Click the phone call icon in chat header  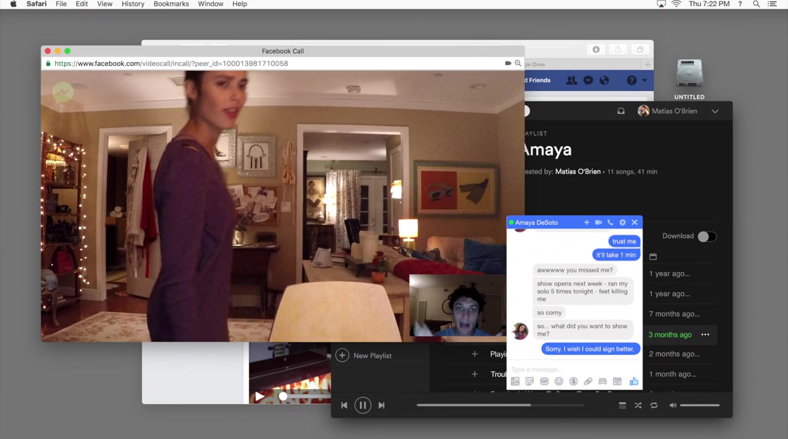(610, 223)
